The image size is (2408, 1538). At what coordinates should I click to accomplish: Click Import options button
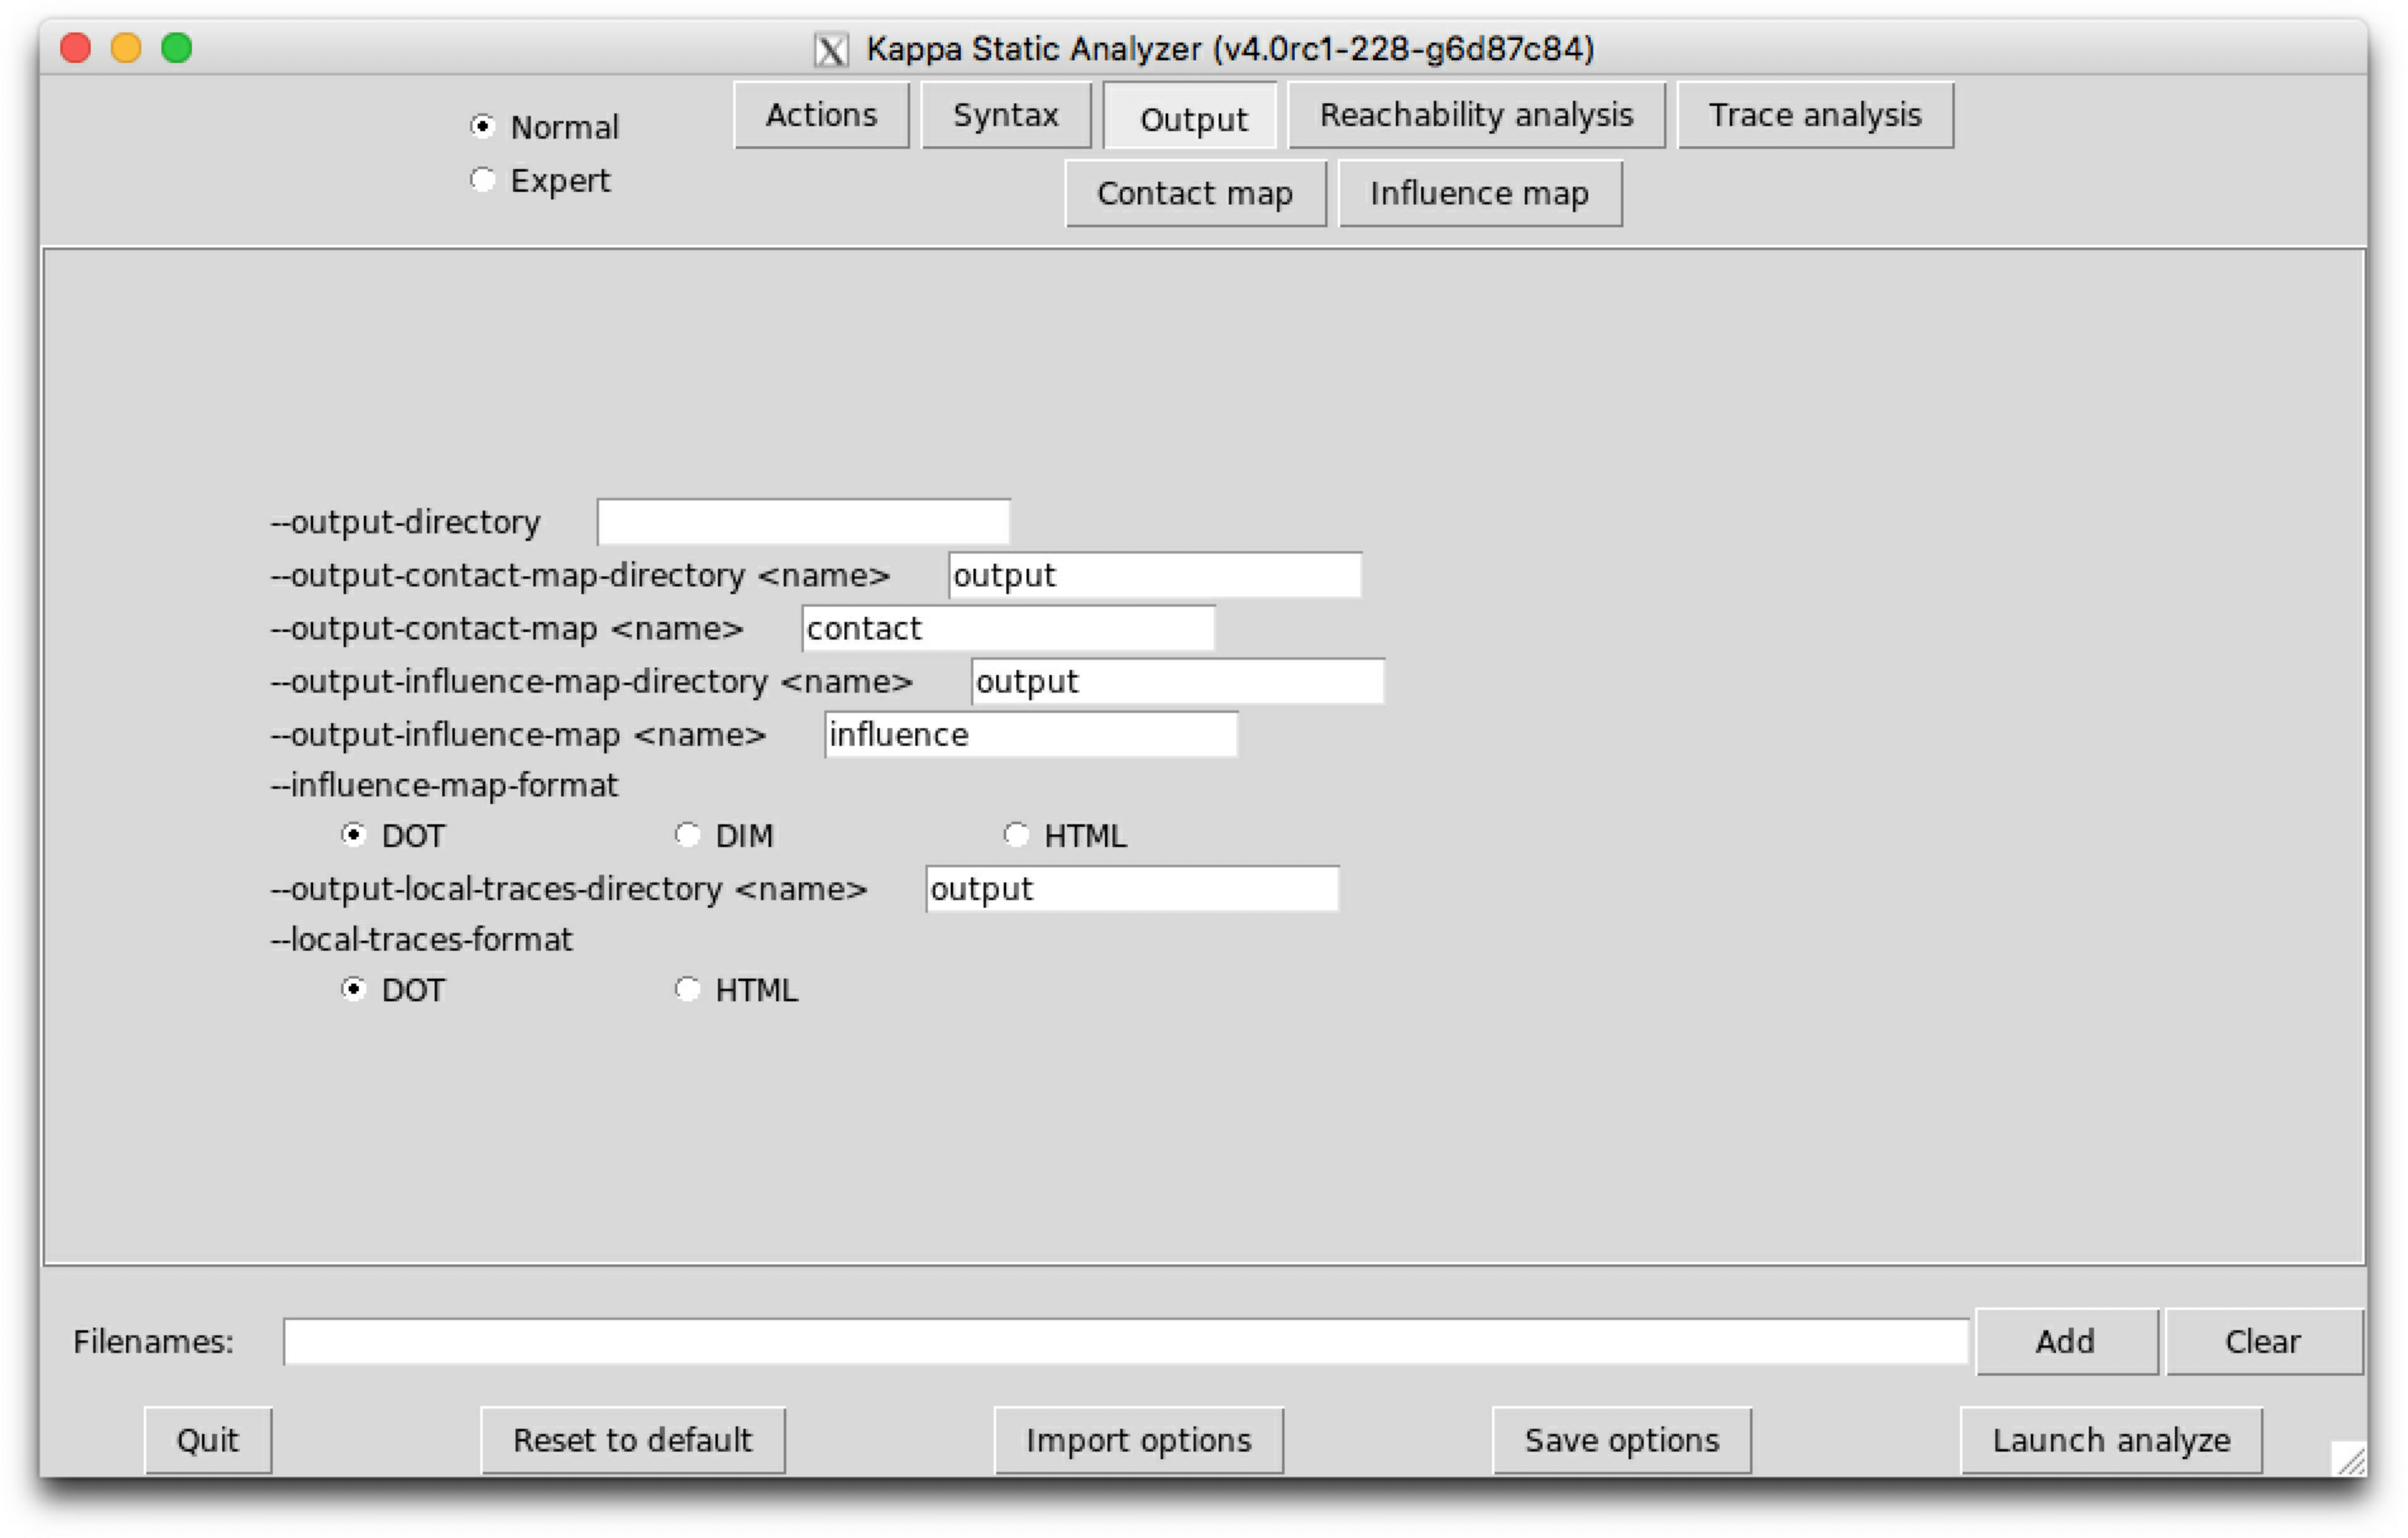pyautogui.click(x=1139, y=1440)
